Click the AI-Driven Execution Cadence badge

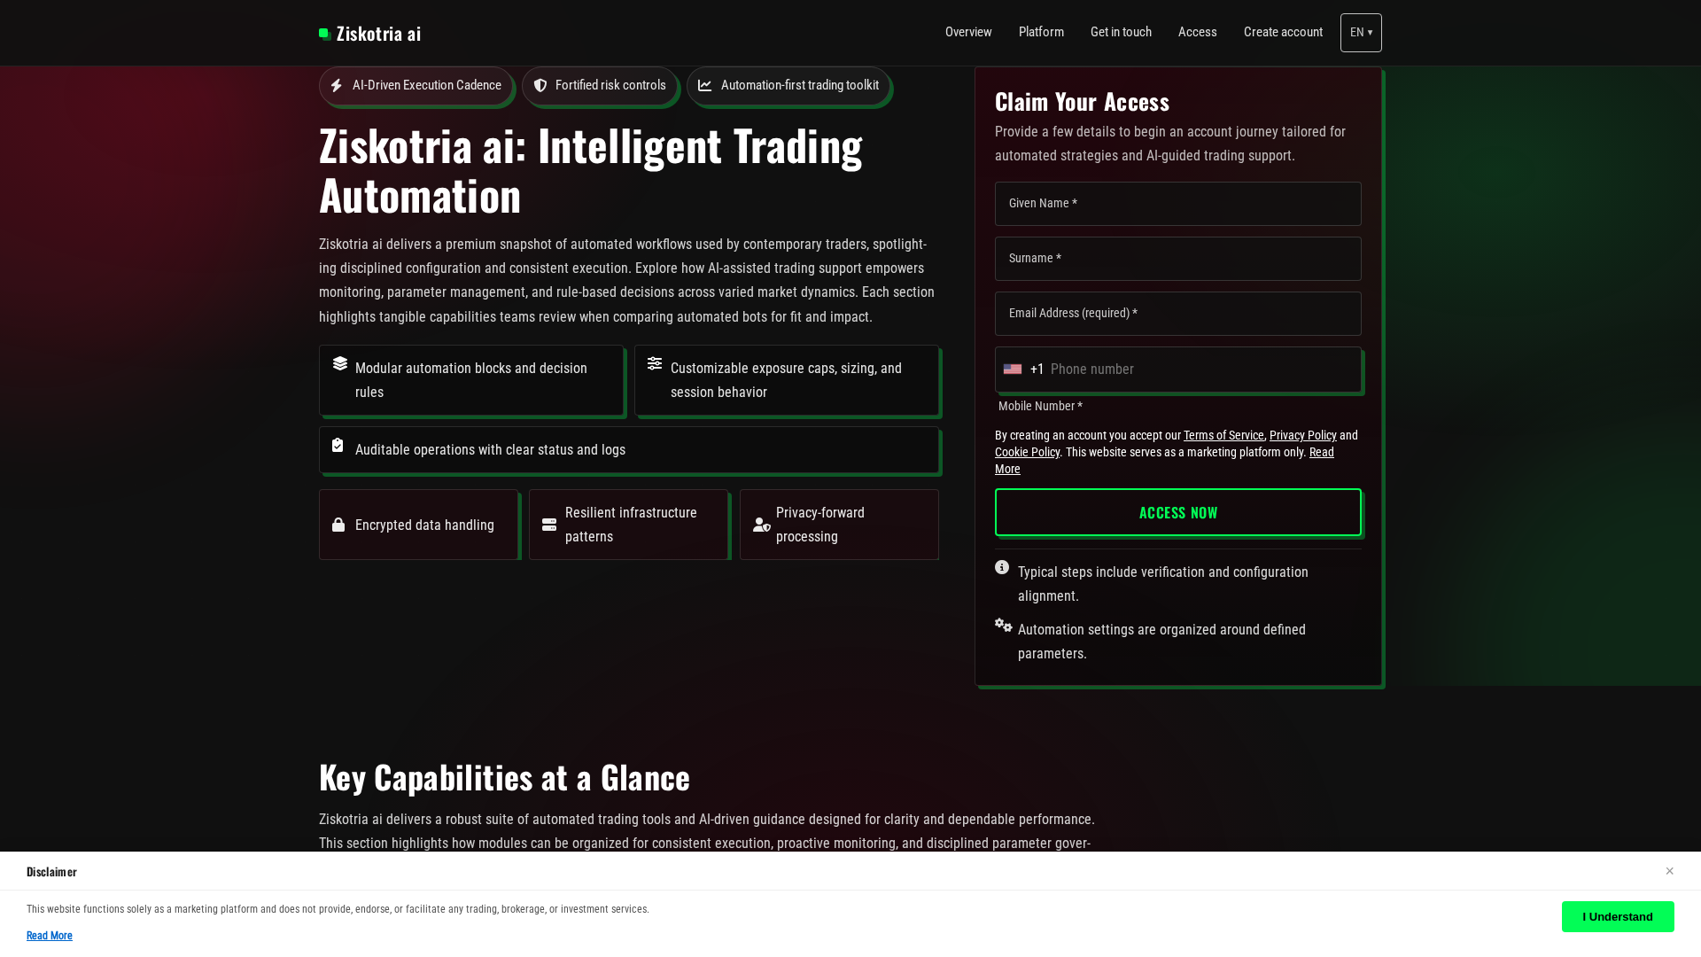tap(416, 86)
